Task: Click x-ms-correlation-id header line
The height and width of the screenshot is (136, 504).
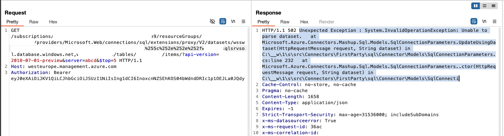Action: [290, 133]
